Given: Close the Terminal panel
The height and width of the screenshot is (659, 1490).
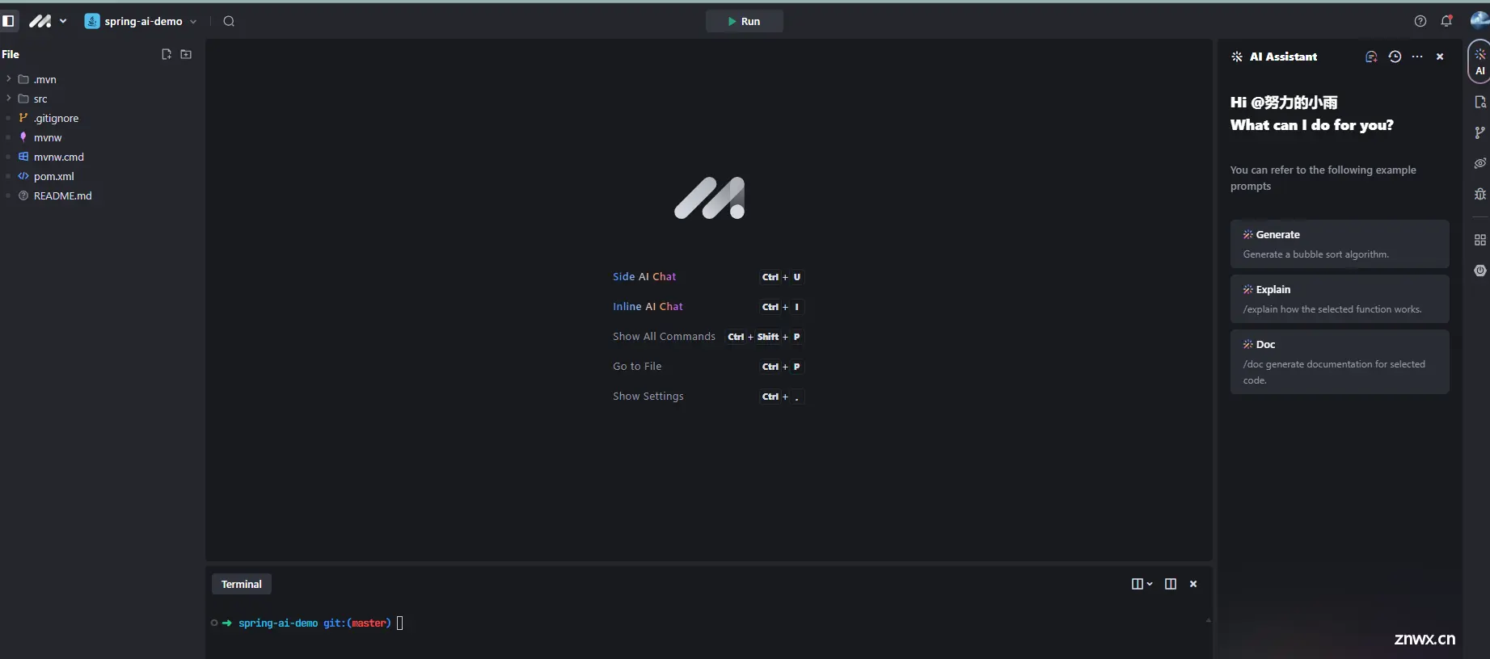Looking at the screenshot, I should [1193, 584].
